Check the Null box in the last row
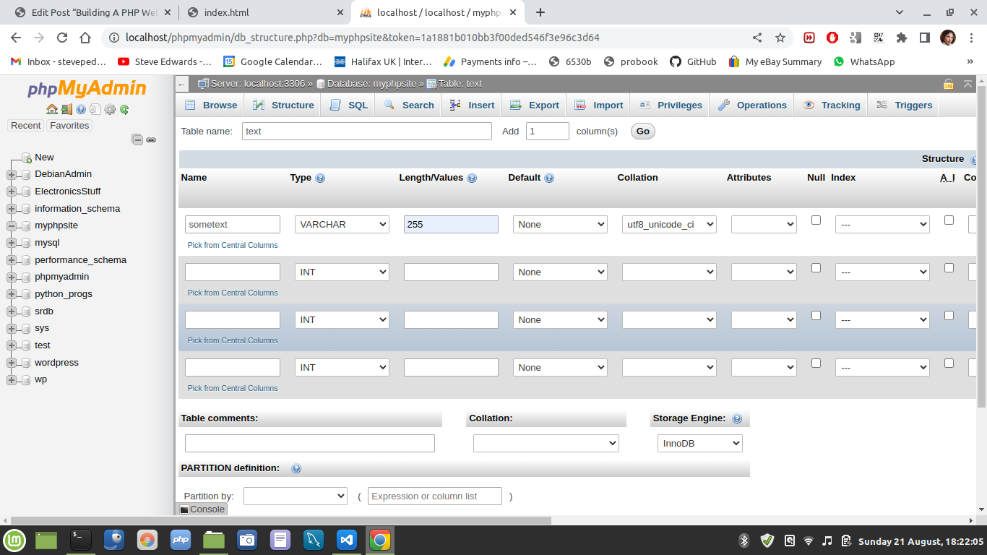Image resolution: width=987 pixels, height=555 pixels. coord(816,363)
